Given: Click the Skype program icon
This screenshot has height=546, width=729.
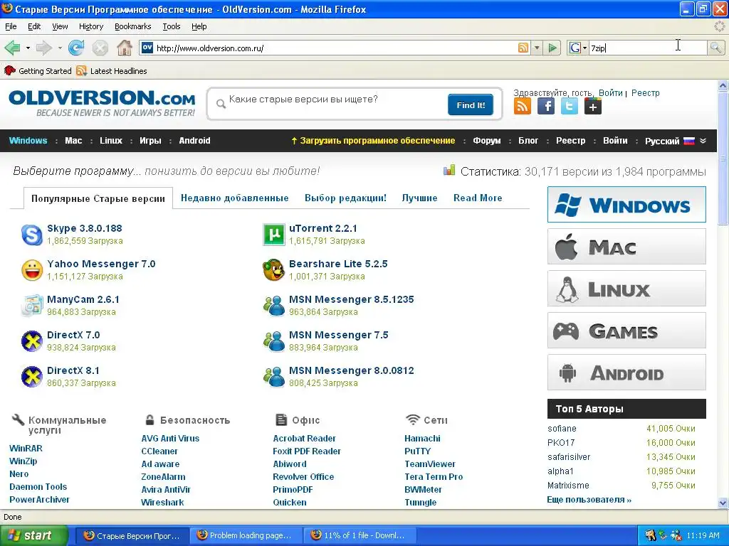Looking at the screenshot, I should pos(32,235).
